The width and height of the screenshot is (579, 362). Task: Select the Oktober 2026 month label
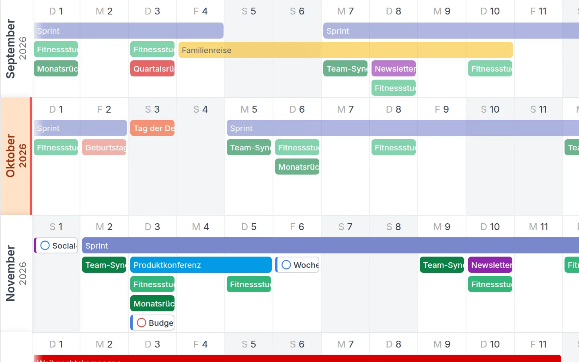16,156
